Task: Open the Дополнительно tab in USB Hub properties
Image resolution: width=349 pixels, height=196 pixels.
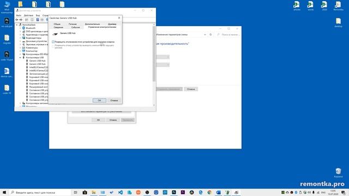Action: click(92, 24)
